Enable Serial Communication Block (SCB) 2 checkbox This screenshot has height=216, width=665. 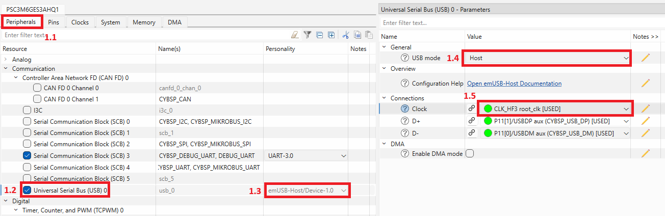pos(27,144)
